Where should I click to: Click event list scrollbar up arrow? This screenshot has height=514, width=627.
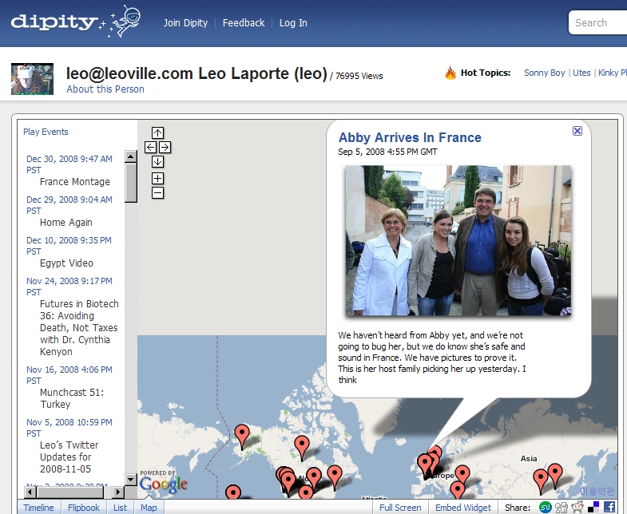pos(131,156)
